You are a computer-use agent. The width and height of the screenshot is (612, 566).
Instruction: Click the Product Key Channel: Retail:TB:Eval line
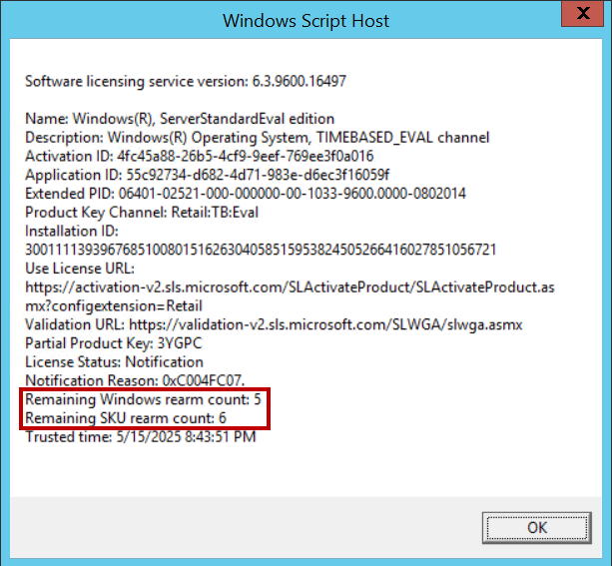tap(142, 213)
